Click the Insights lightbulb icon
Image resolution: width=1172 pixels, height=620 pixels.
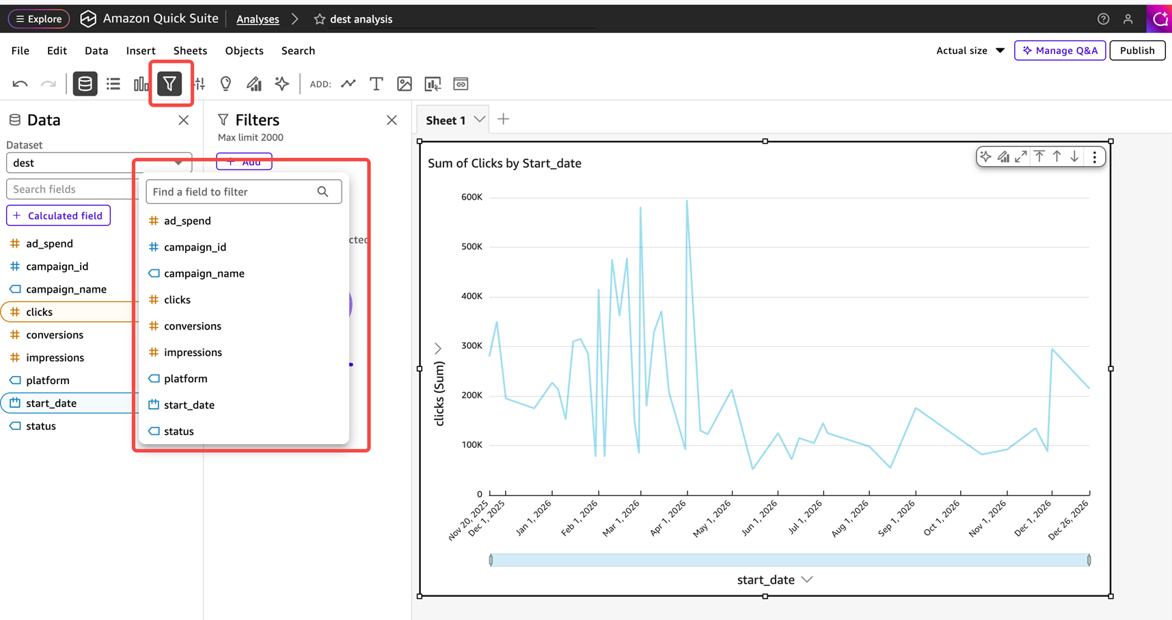point(226,84)
